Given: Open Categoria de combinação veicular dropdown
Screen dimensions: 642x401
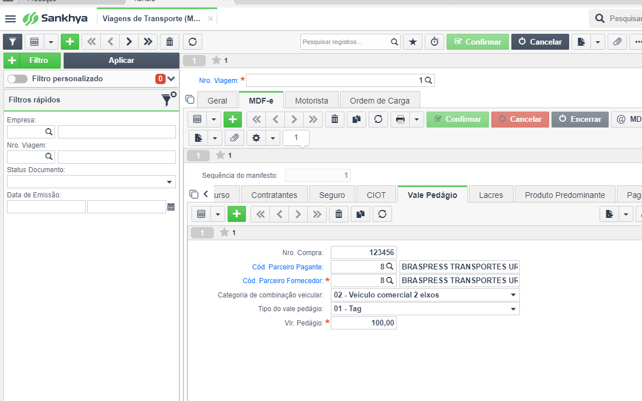Looking at the screenshot, I should pyautogui.click(x=425, y=295).
